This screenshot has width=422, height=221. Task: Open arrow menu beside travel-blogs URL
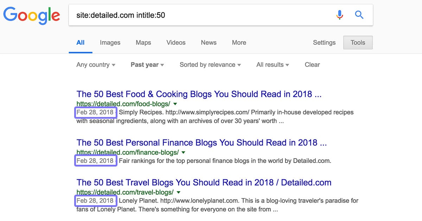coord(178,193)
